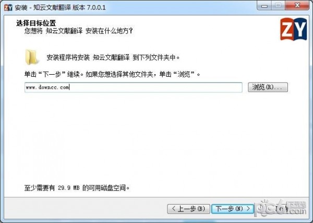The image size is (313, 223).
Task: Click the question text 安装在什么地方?
Action: (x=109, y=31)
